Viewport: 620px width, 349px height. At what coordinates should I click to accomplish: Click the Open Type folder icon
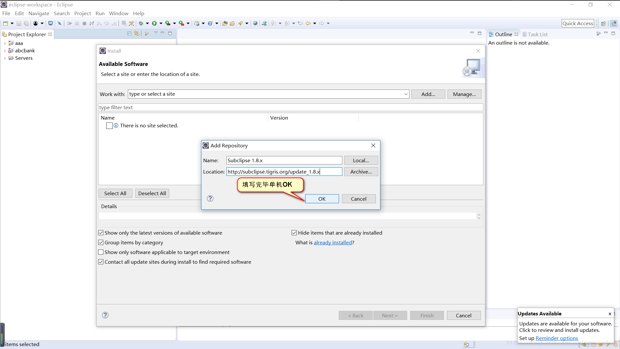[225, 23]
